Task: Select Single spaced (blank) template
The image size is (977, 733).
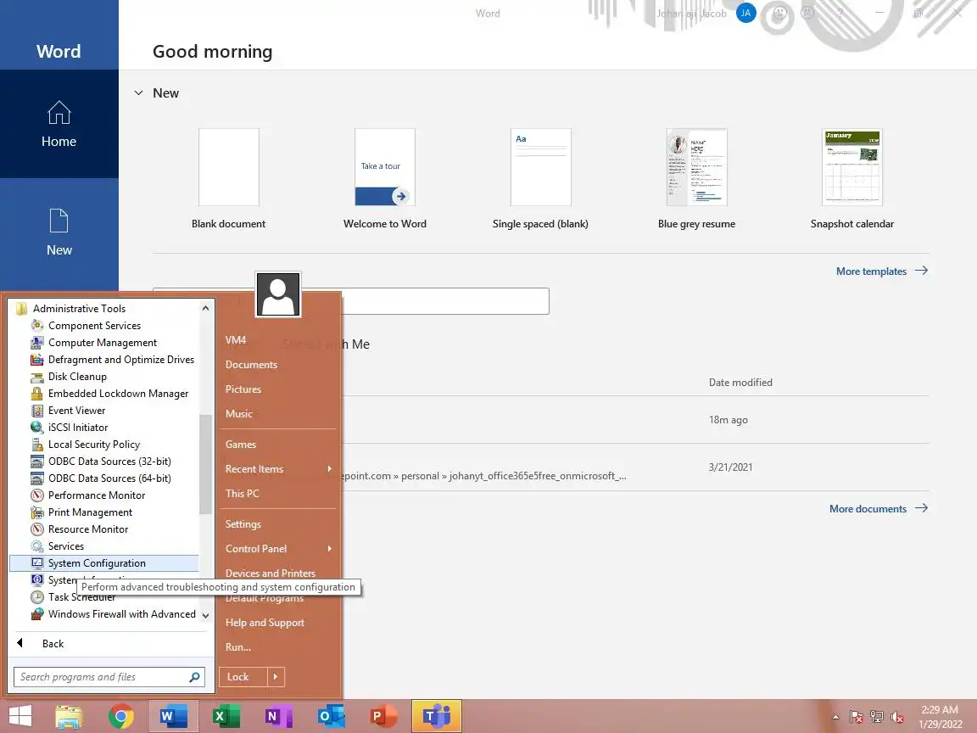Action: point(540,178)
